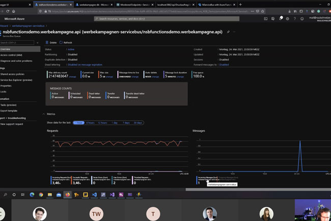Open Shared access policies

tap(12, 74)
